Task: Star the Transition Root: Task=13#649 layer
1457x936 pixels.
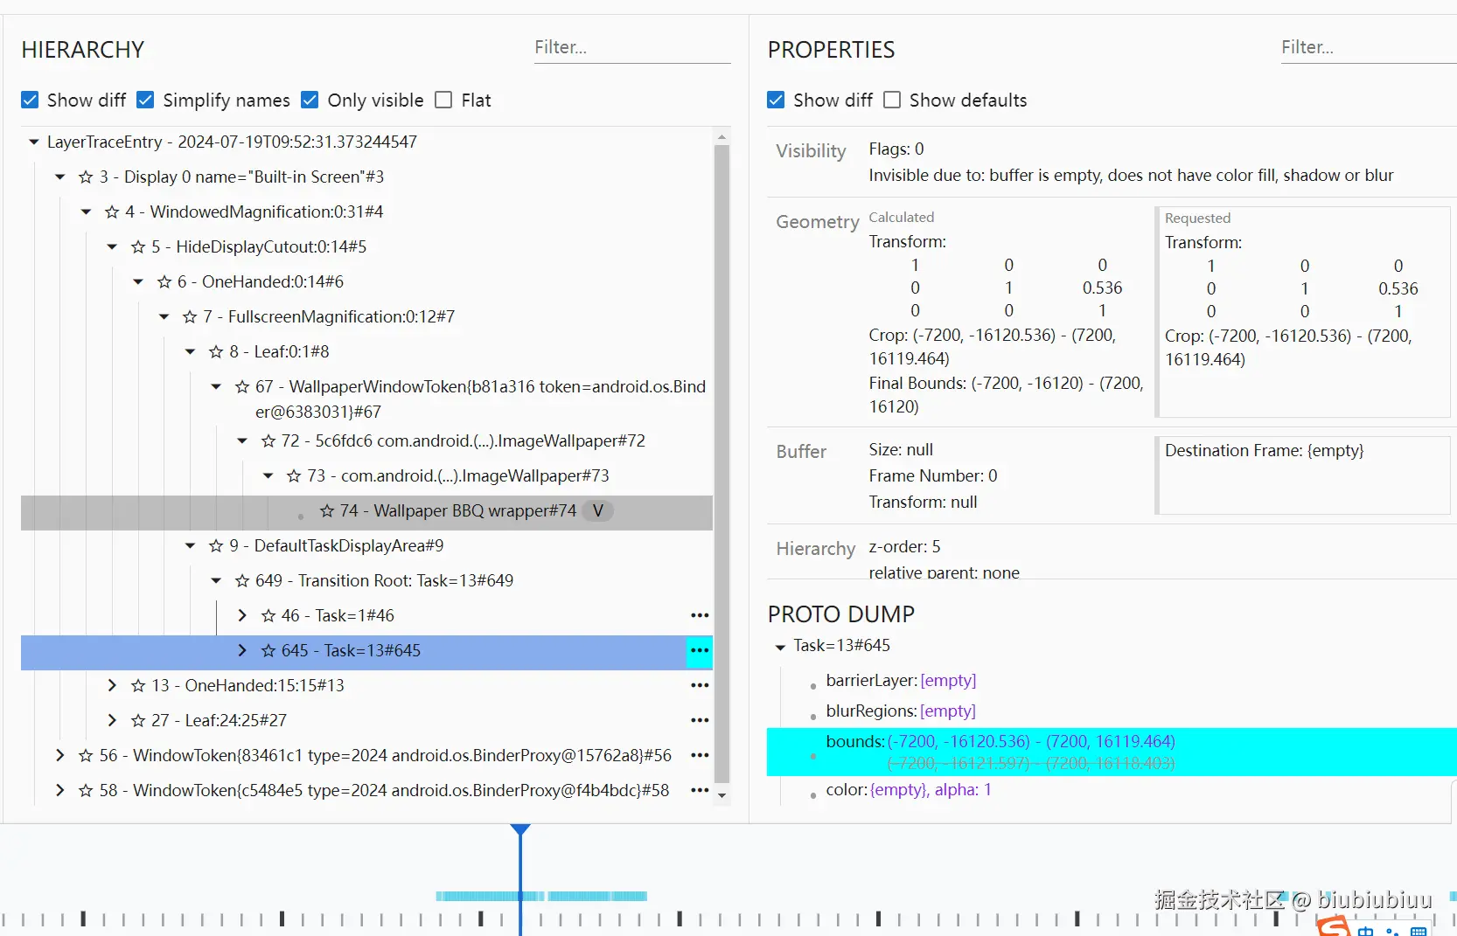Action: click(x=242, y=581)
